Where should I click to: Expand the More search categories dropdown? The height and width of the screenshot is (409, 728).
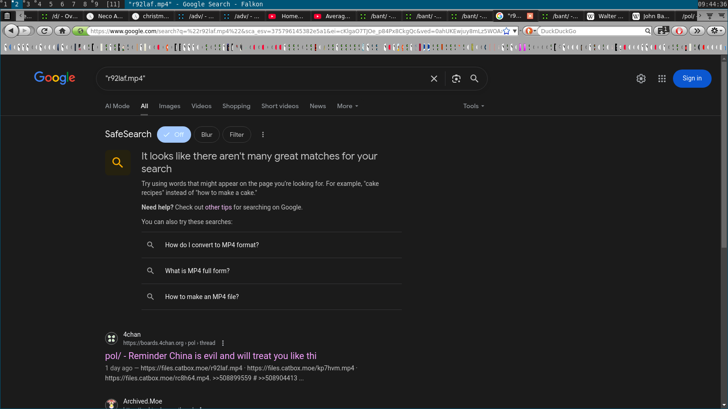[x=348, y=106]
